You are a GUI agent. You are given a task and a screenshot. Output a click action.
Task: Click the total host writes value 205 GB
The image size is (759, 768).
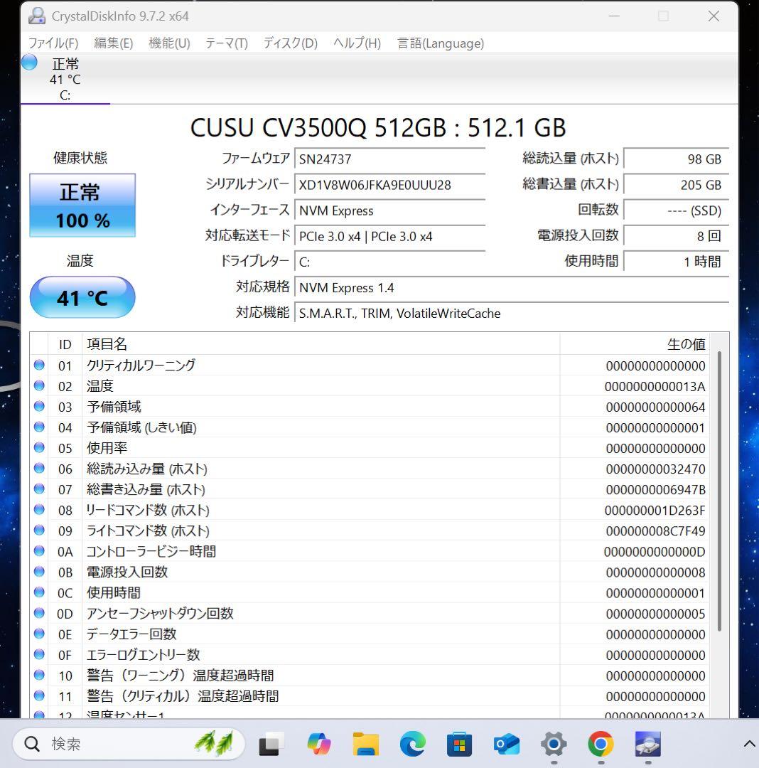[x=677, y=185]
